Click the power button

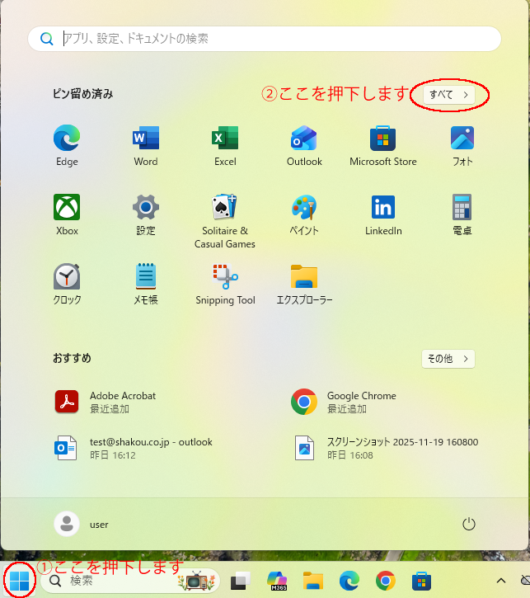(x=469, y=524)
